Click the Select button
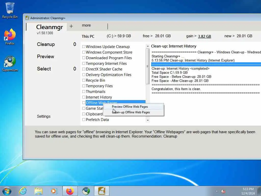 pyautogui.click(x=44, y=69)
